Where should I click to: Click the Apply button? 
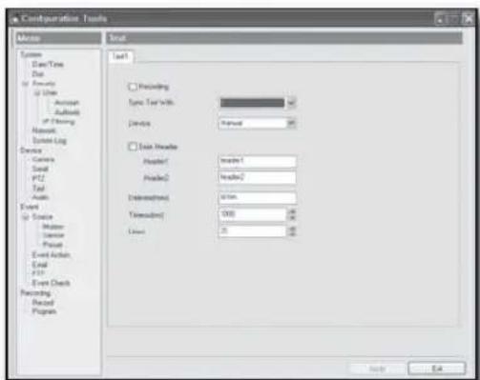pos(377,369)
